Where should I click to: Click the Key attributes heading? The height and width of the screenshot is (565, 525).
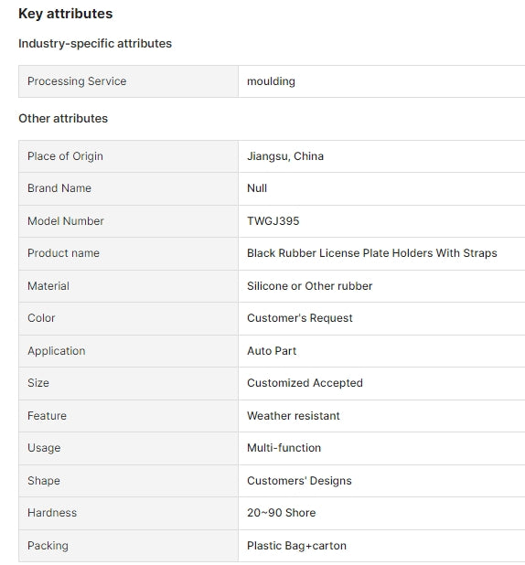point(65,14)
